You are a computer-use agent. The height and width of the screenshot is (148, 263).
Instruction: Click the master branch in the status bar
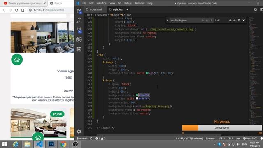[82, 139]
